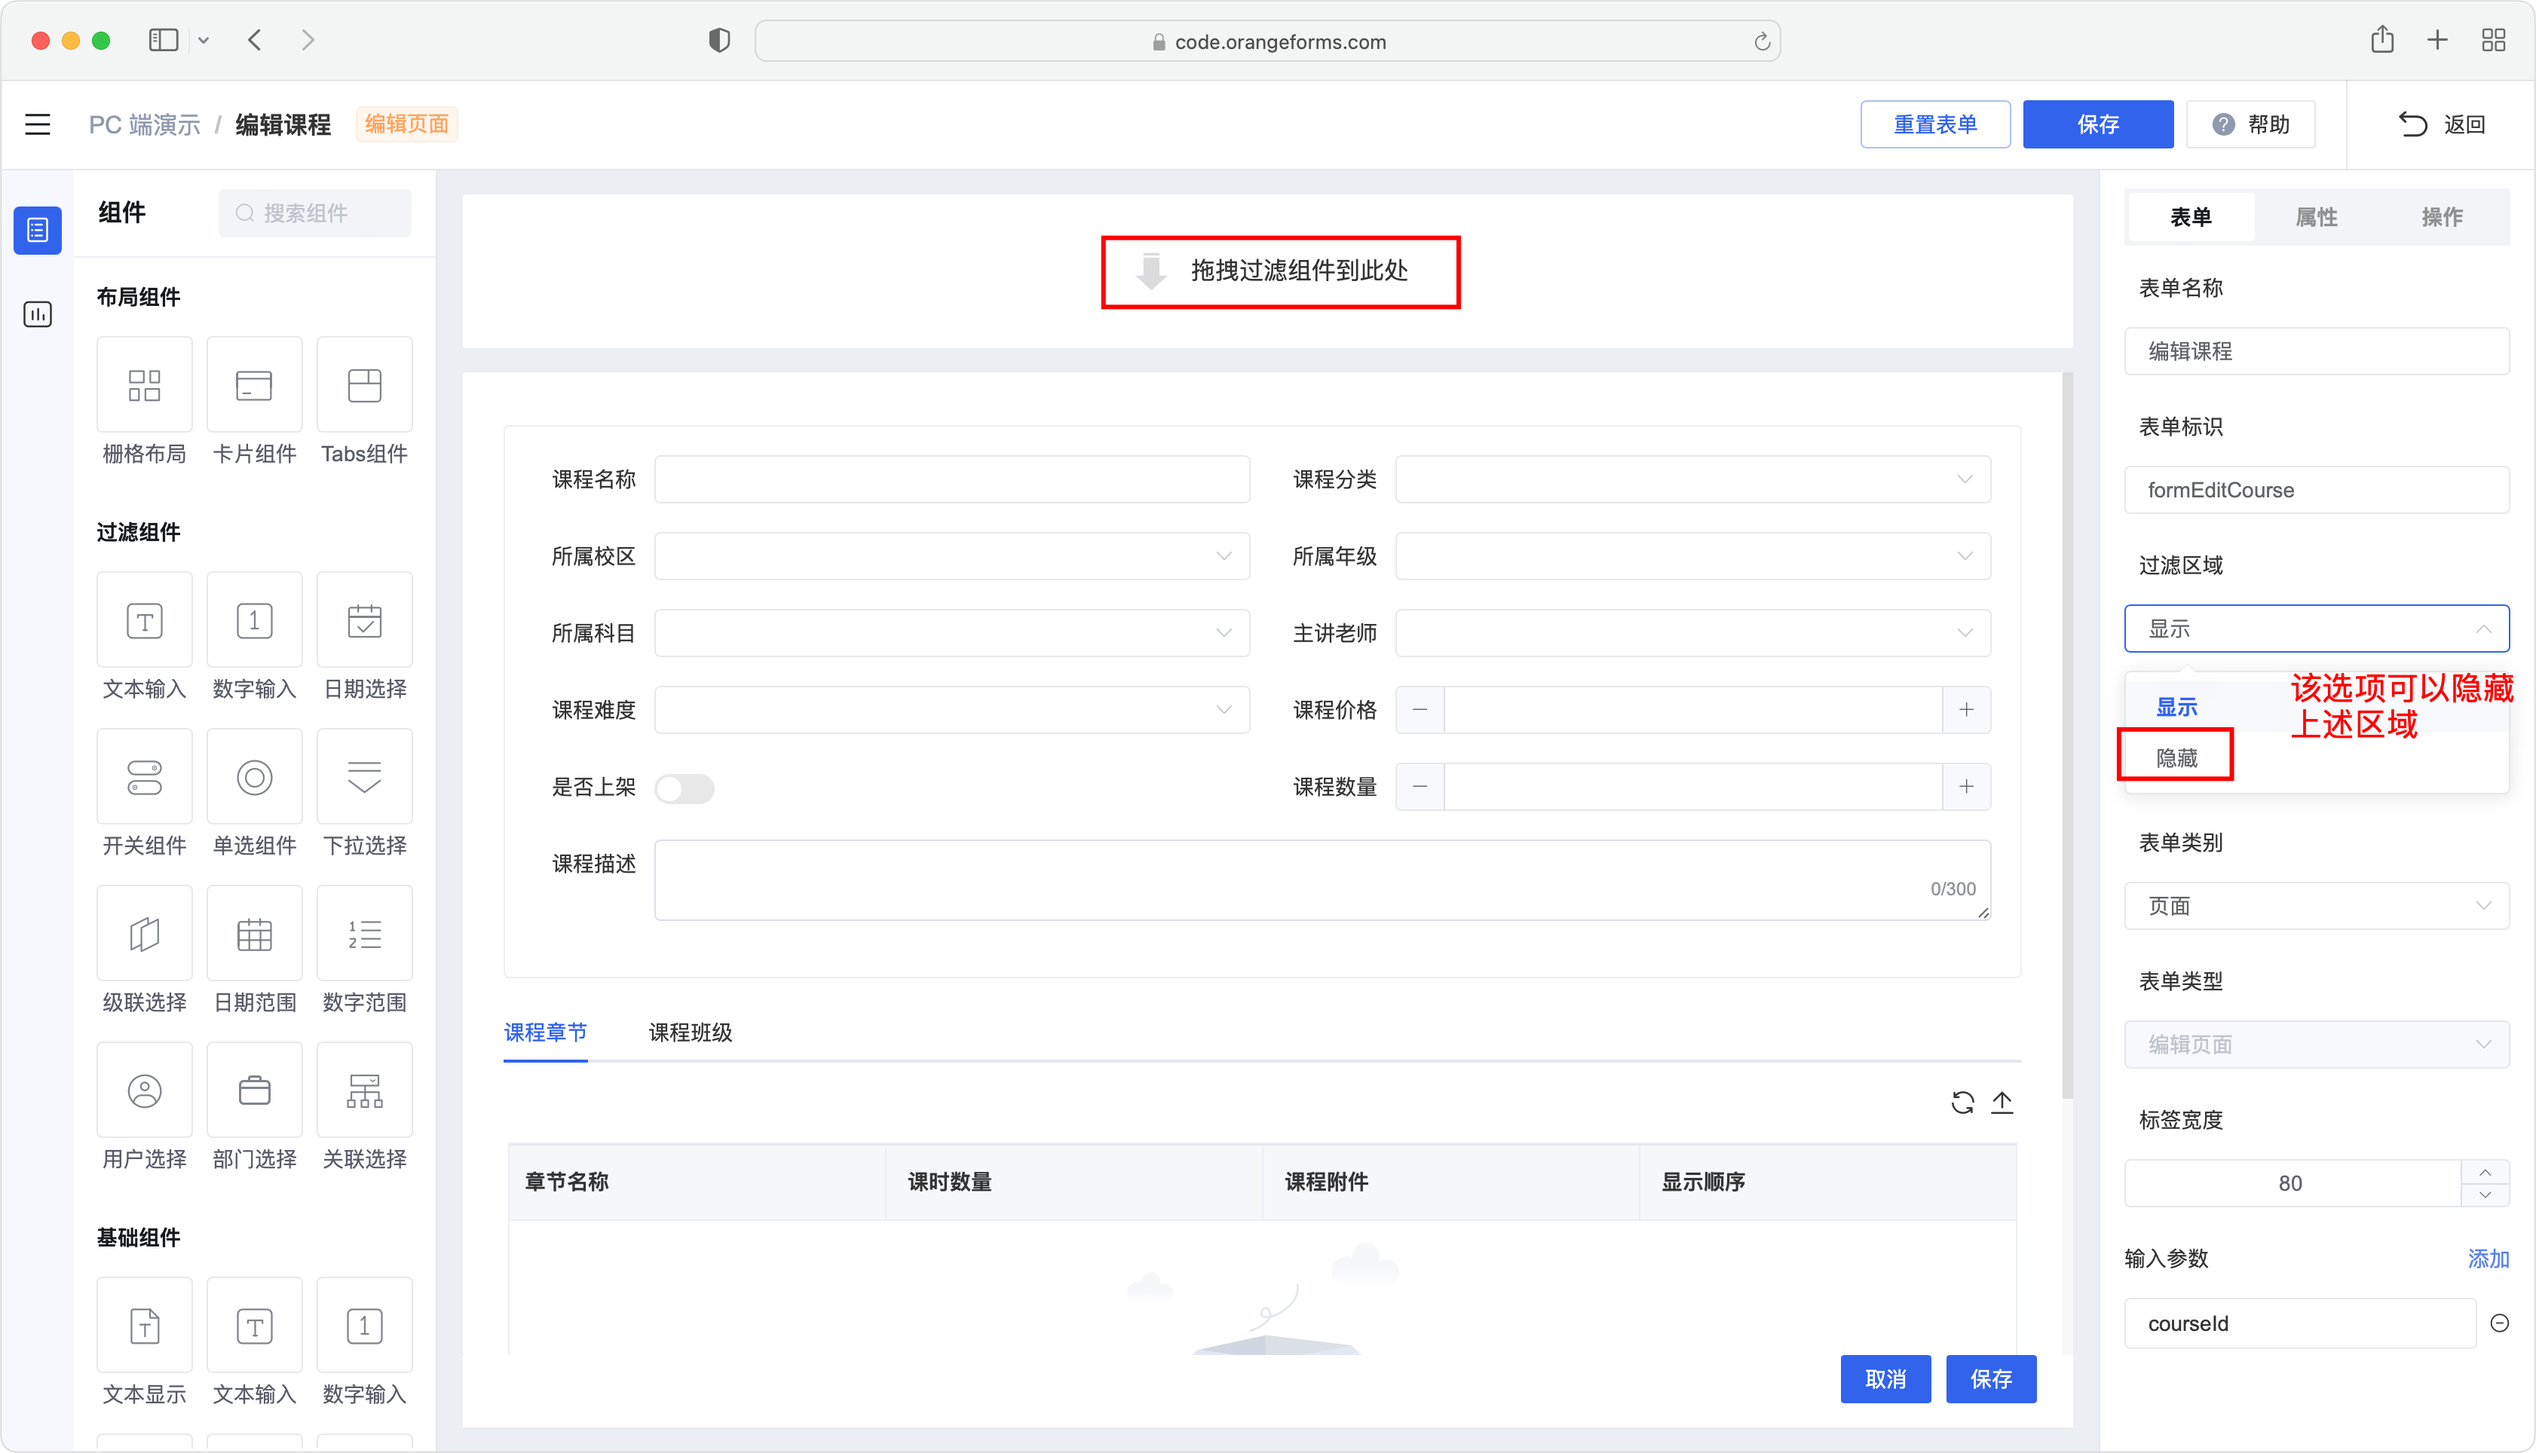Pick the filter 文本输入 component
This screenshot has width=2536, height=1453.
[x=144, y=621]
